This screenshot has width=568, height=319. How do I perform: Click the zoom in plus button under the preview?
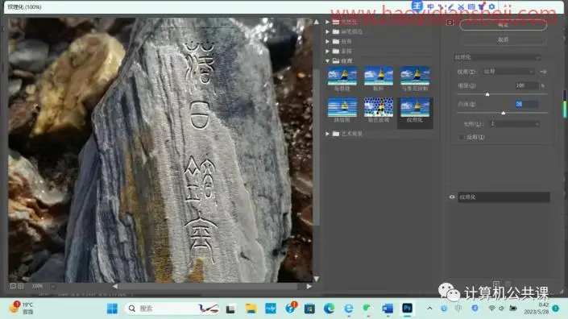pos(21,286)
